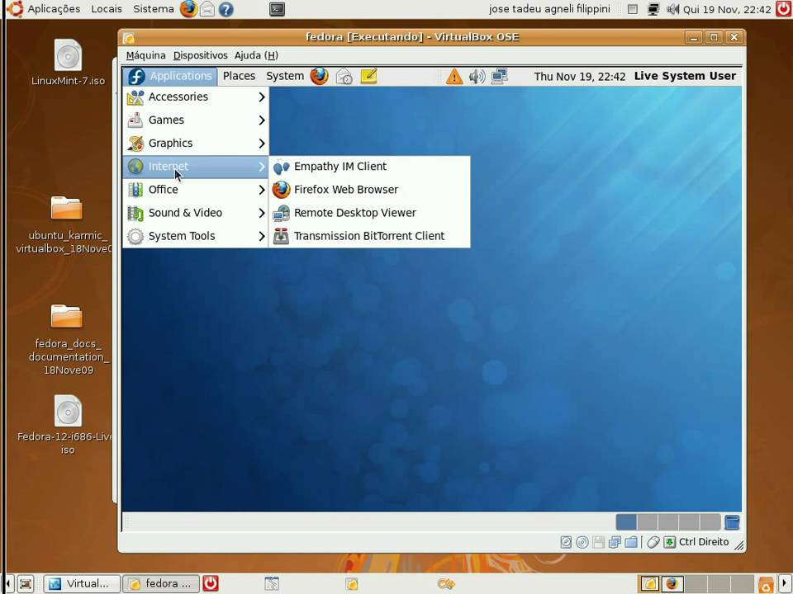Viewport: 793px width, 594px height.
Task: Select the fedora_docs_documentation folder on desktop
Action: click(67, 339)
